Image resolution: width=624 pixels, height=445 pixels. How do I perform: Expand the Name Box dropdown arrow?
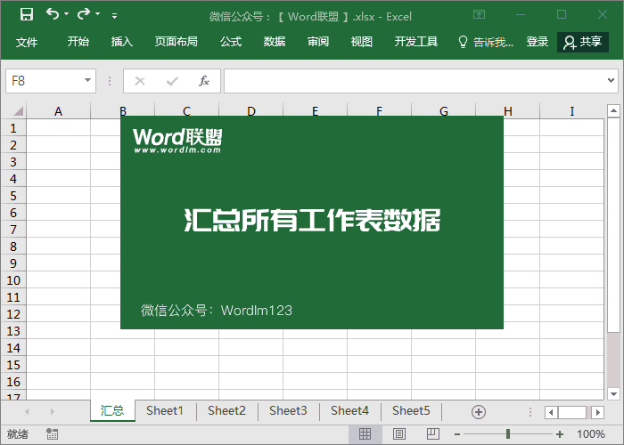pos(88,81)
